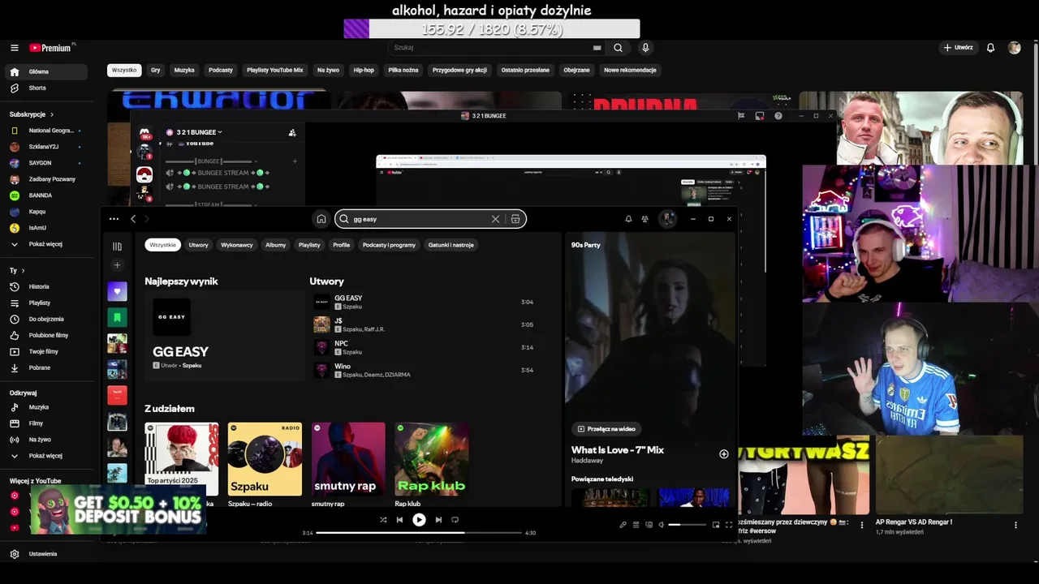Viewport: 1039px width, 584px height.
Task: Open the YouTube account avatar menu
Action: coord(1014,48)
